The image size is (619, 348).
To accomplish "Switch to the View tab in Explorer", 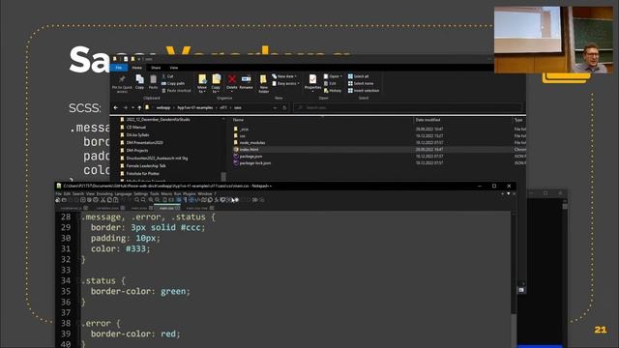I will tap(174, 68).
